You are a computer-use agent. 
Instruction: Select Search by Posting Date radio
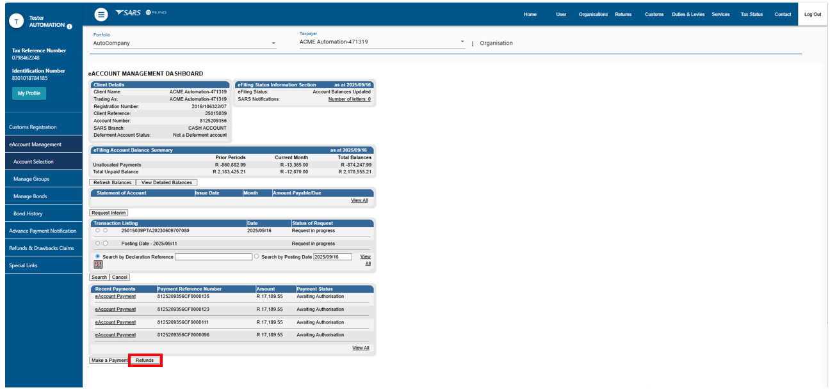click(257, 256)
